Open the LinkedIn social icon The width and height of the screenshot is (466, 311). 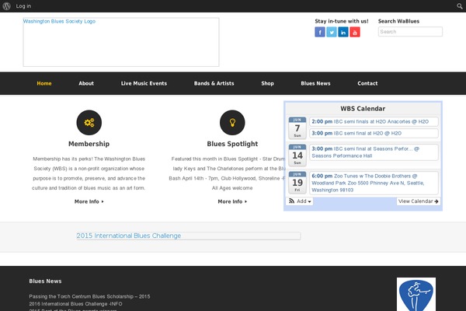[343, 32]
